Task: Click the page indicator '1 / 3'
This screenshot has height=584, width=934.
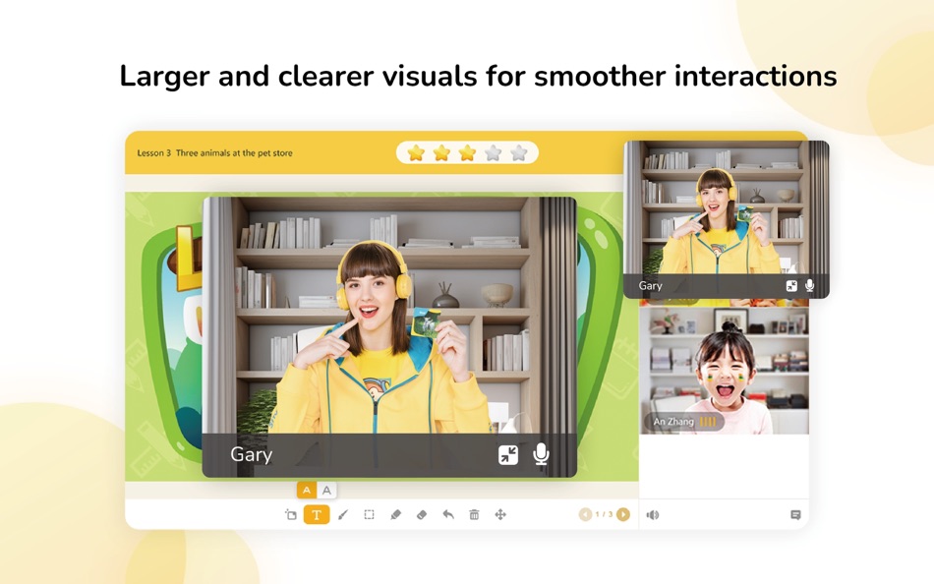Action: [604, 514]
